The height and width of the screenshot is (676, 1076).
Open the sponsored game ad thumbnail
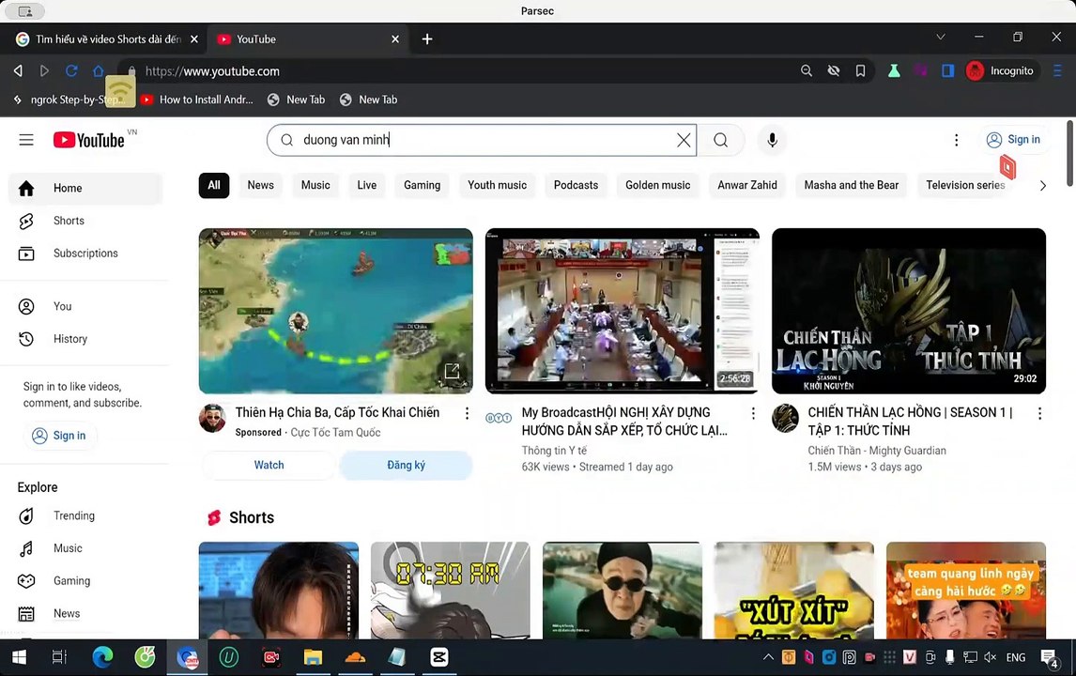[x=335, y=311]
